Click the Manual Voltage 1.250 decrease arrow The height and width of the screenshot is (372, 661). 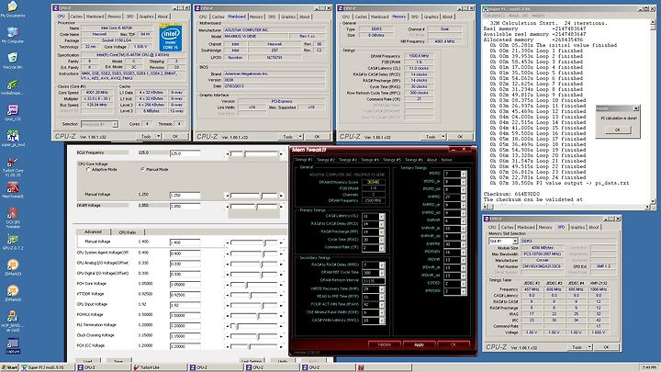click(227, 196)
